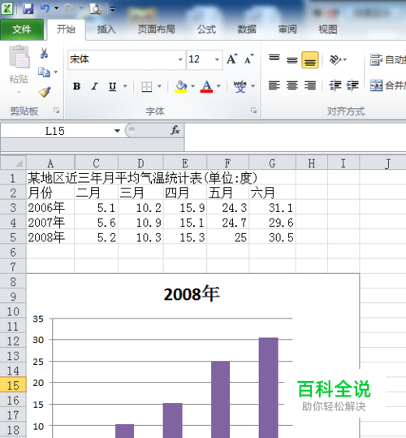Open the Undo history dropdown arrow
This screenshot has height=438, width=406.
(56, 8)
